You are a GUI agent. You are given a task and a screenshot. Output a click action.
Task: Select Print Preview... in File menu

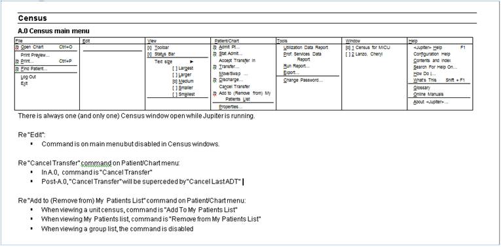click(35, 55)
